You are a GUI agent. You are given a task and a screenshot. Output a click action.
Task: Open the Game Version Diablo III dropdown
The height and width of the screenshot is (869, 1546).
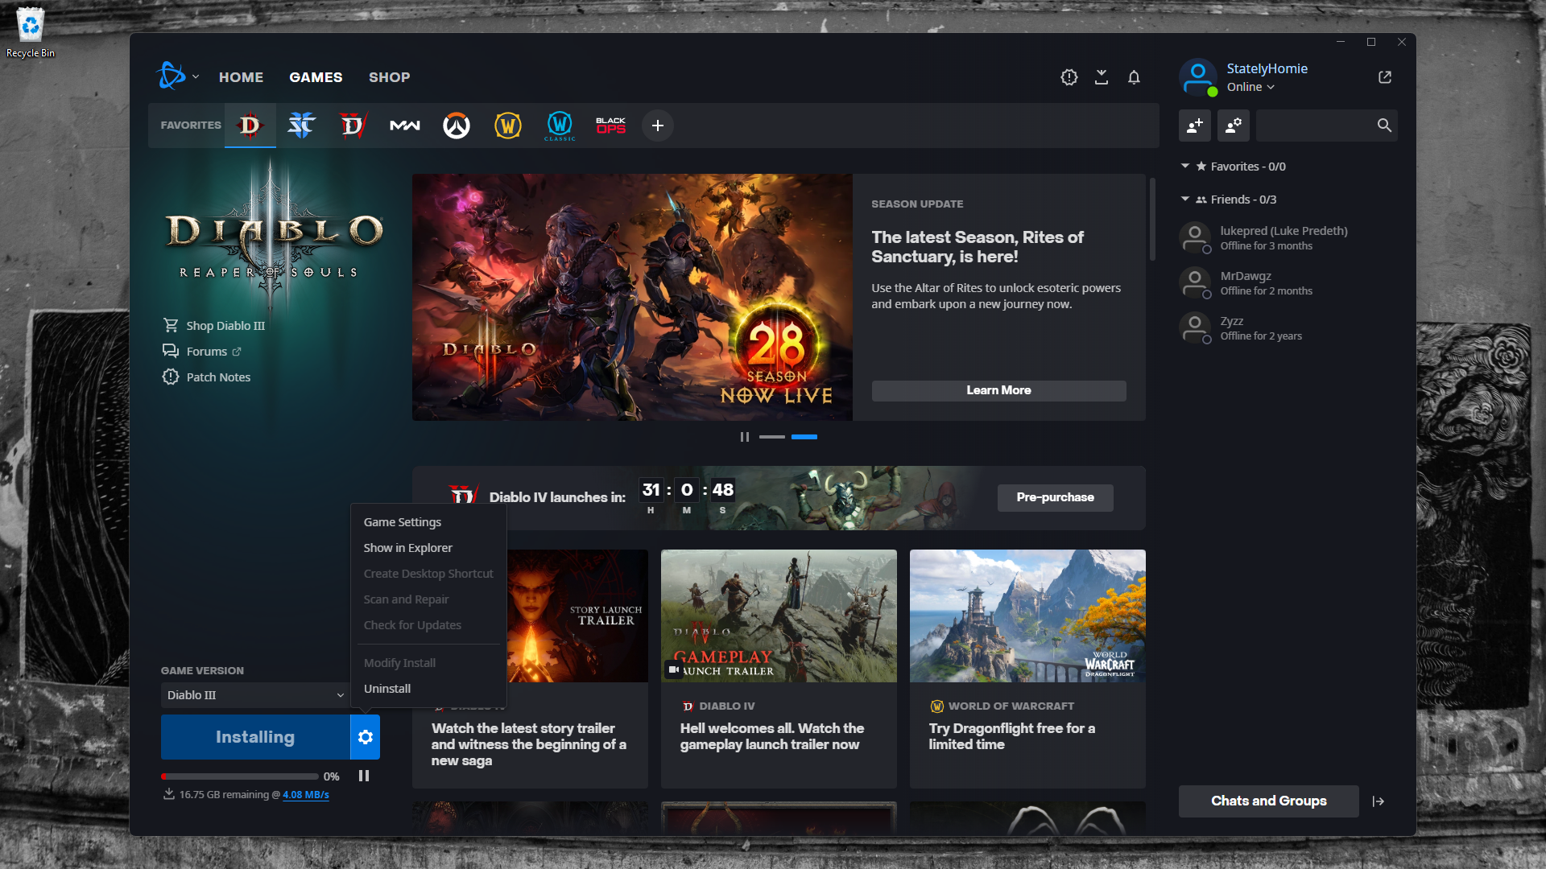coord(254,695)
